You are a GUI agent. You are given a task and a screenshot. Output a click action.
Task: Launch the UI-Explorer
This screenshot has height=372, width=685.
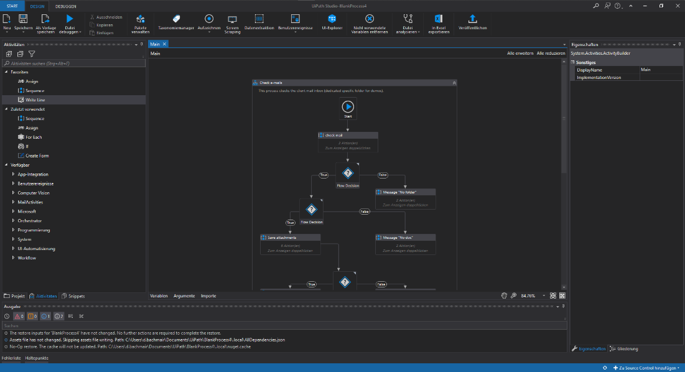click(x=332, y=22)
